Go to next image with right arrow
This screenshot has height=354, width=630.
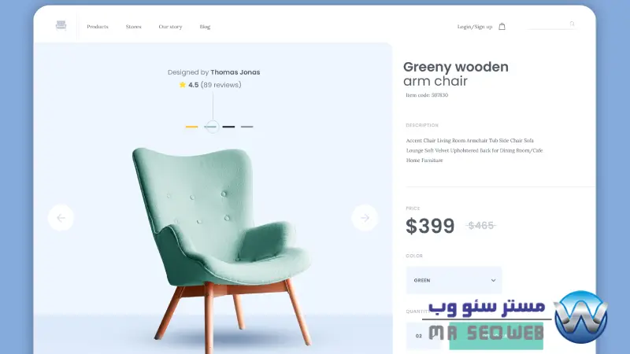tap(365, 218)
